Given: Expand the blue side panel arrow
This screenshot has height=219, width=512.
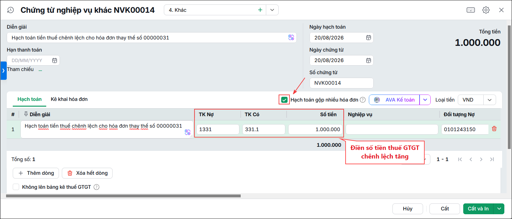Looking at the screenshot, I should (x=4, y=71).
